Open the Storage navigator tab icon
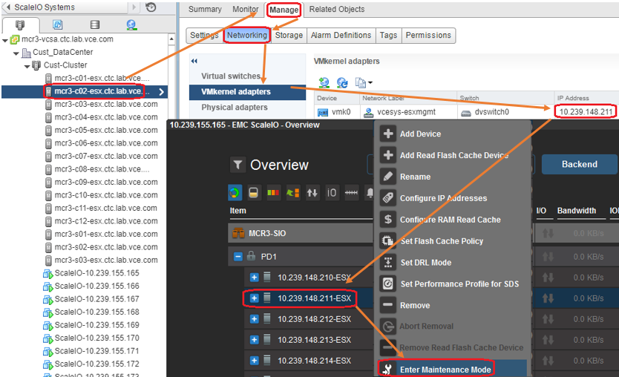The width and height of the screenshot is (619, 377). (x=95, y=25)
